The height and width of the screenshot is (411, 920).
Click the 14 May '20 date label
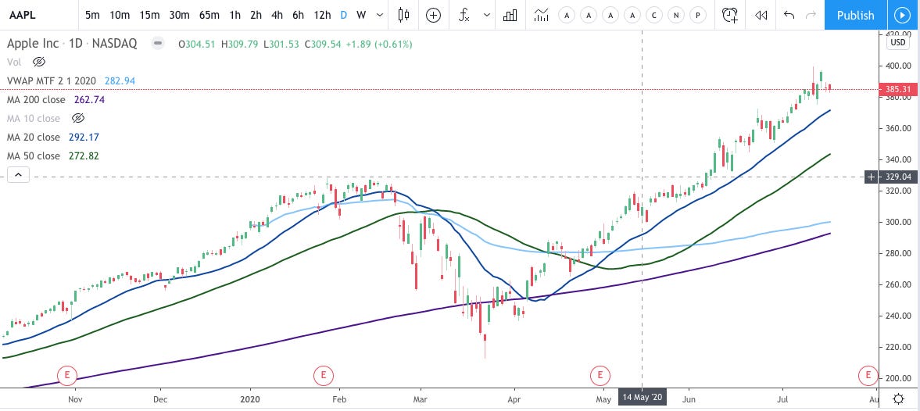coord(642,397)
